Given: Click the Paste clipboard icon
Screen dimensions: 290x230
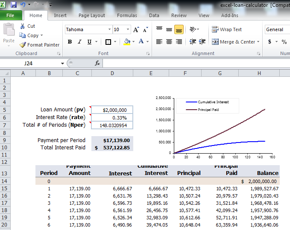Looking at the screenshot, I should [9, 29].
